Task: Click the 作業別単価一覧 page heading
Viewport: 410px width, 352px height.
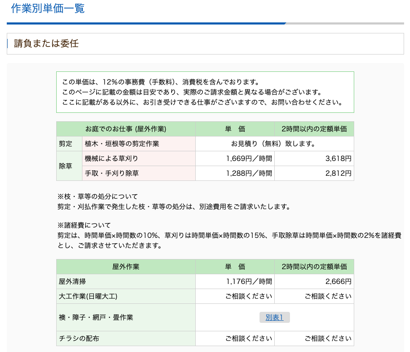Action: click(x=48, y=8)
